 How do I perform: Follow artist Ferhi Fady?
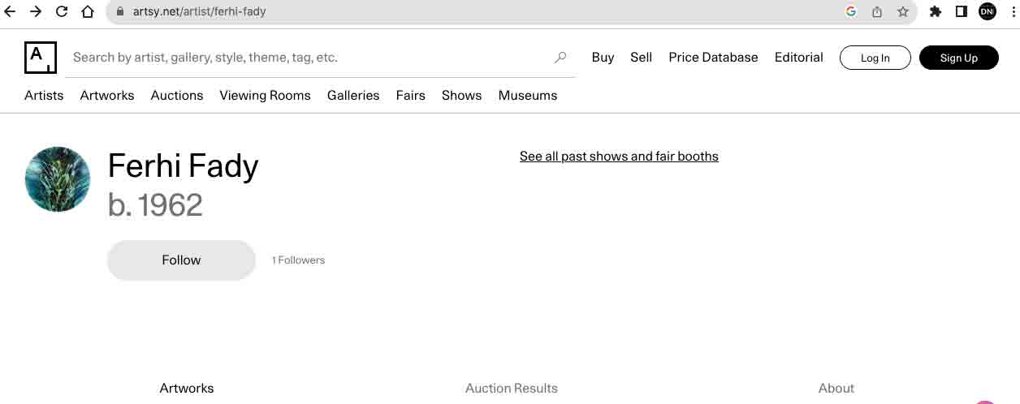tap(181, 260)
